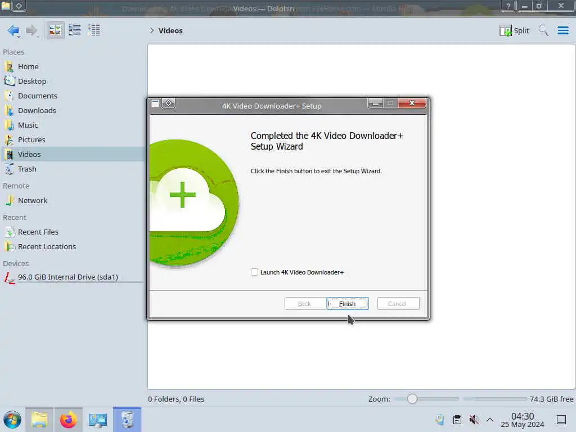The image size is (576, 432).
Task: Click the Dolphin title bar help button
Action: click(x=508, y=6)
